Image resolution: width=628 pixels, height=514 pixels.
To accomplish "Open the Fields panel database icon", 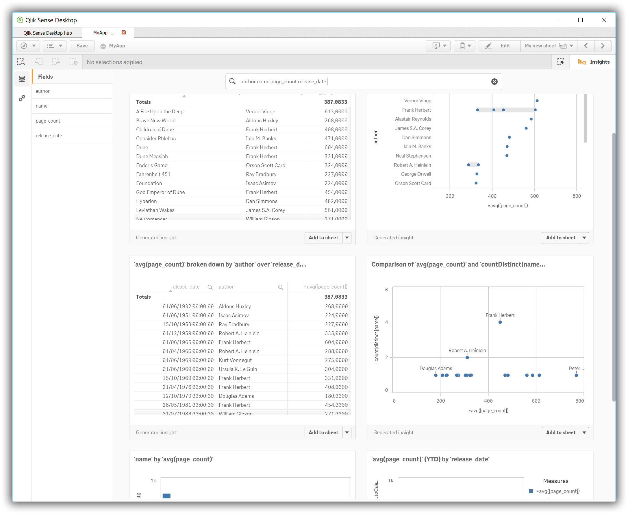I will (x=22, y=78).
